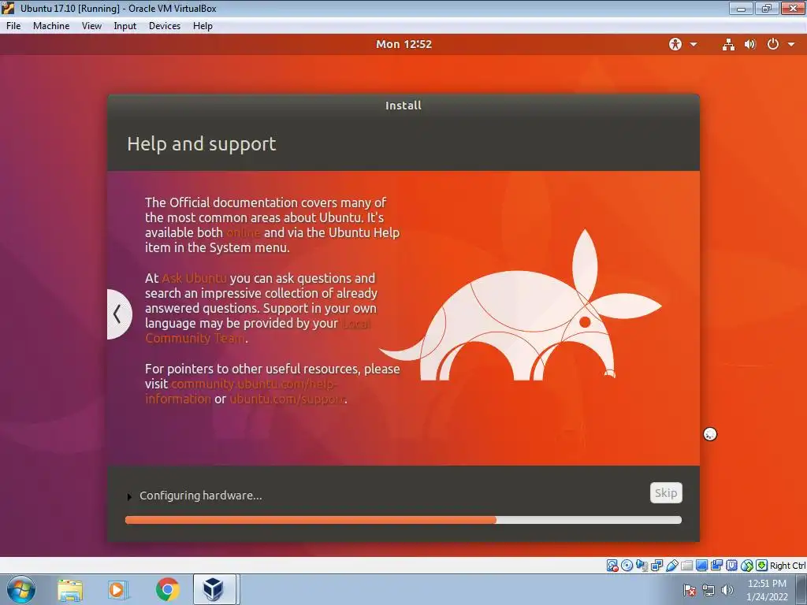The width and height of the screenshot is (807, 605).
Task: Open Google Chrome from the taskbar
Action: click(167, 589)
